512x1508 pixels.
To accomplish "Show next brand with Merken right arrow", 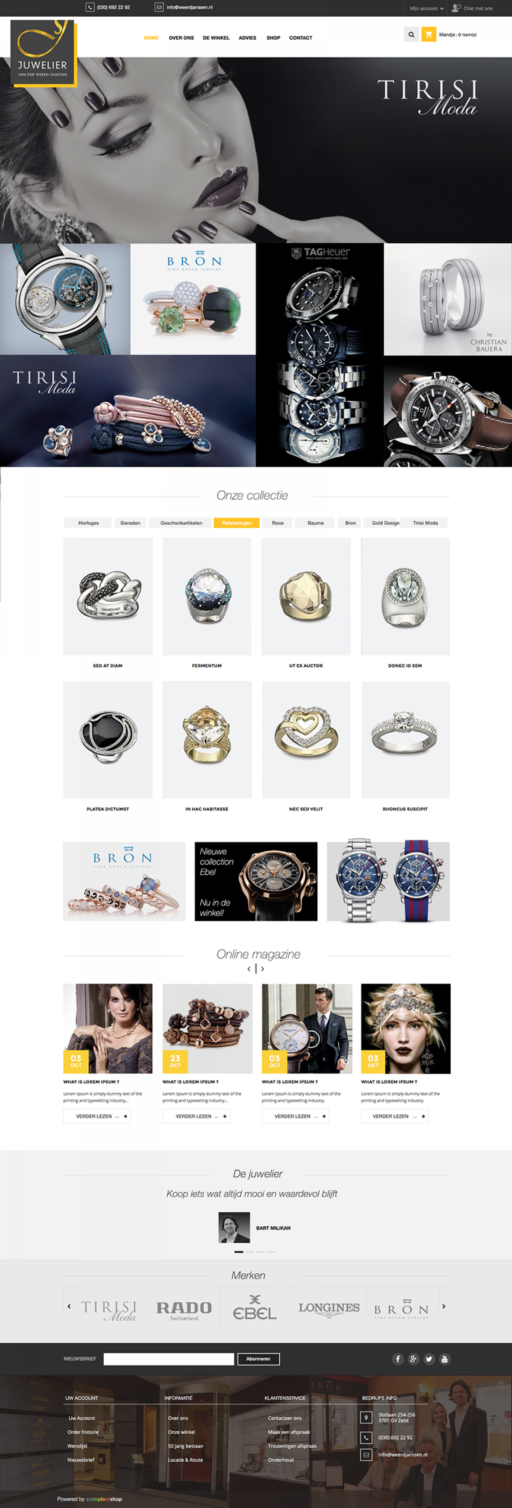I will [444, 1306].
